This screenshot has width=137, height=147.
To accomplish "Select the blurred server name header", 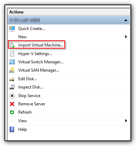I will pyautogui.click(x=25, y=20).
